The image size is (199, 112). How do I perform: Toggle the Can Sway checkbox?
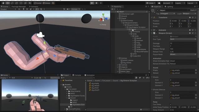pyautogui.click(x=171, y=105)
